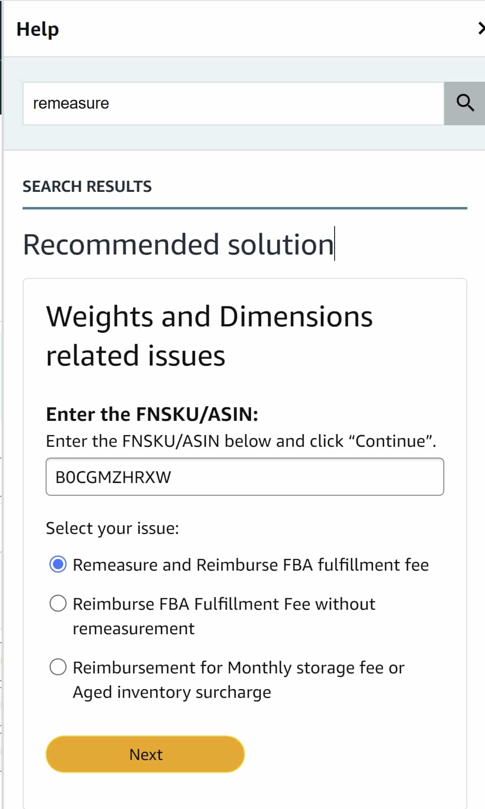Choose Reimburse FBA Fulfillment Fee without remeasurement radio
Image resolution: width=485 pixels, height=809 pixels.
58,603
